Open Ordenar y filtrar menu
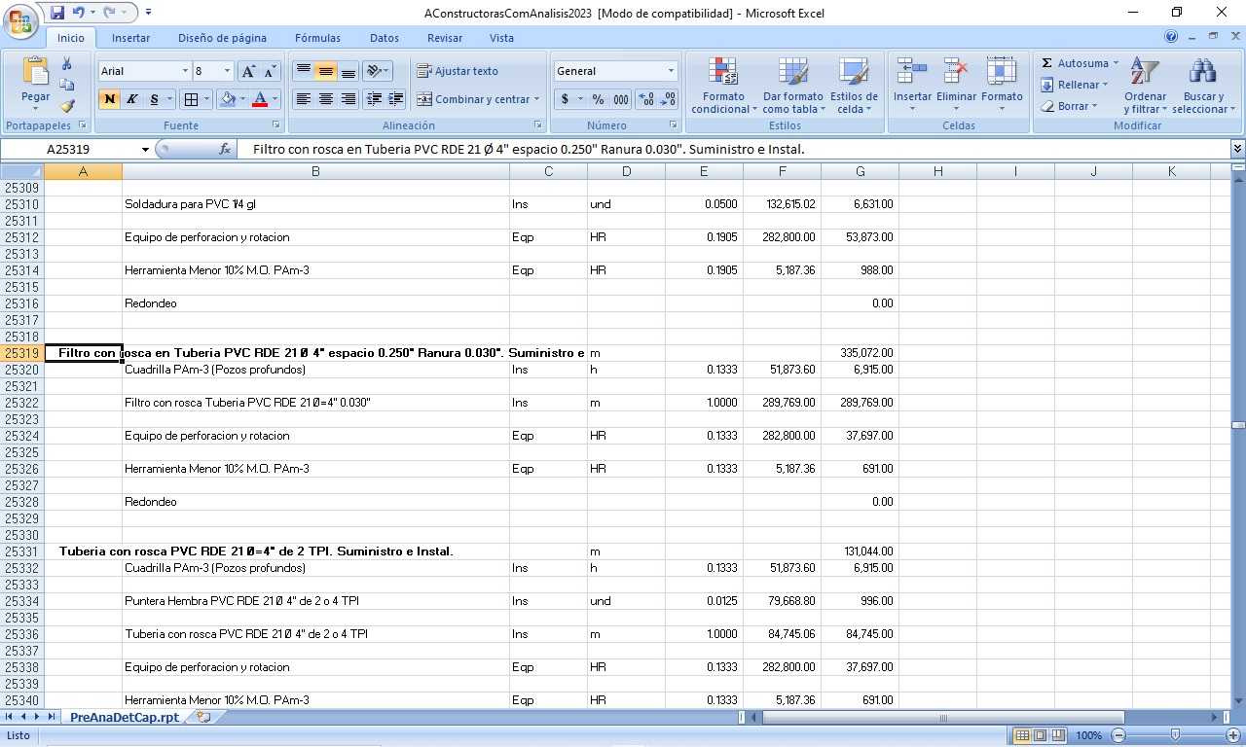This screenshot has width=1246, height=747. [1145, 86]
